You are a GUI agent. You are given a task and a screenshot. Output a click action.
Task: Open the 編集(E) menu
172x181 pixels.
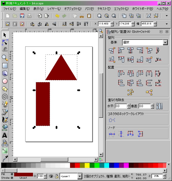[25, 9]
